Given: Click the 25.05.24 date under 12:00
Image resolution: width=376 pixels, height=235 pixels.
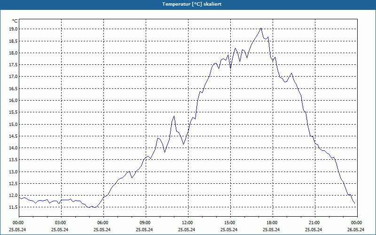Looking at the screenshot, I should click(187, 229).
